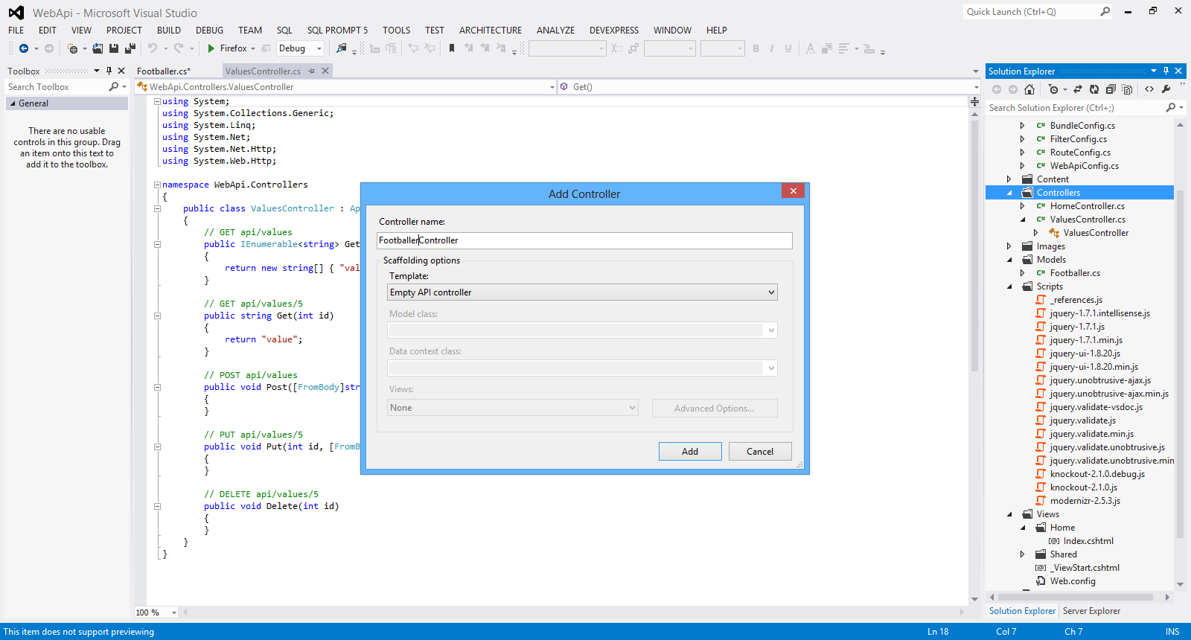Viewport: 1191px width, 640px height.
Task: Collapse the Scripts folder node
Action: [1009, 287]
